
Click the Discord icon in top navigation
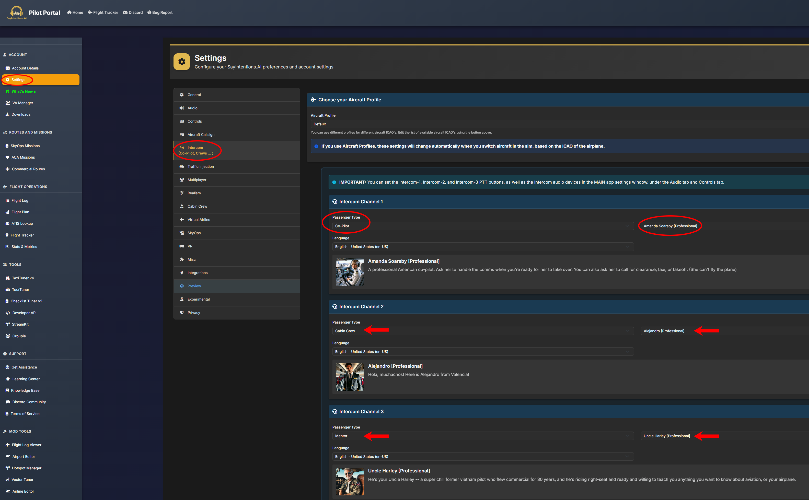[125, 13]
